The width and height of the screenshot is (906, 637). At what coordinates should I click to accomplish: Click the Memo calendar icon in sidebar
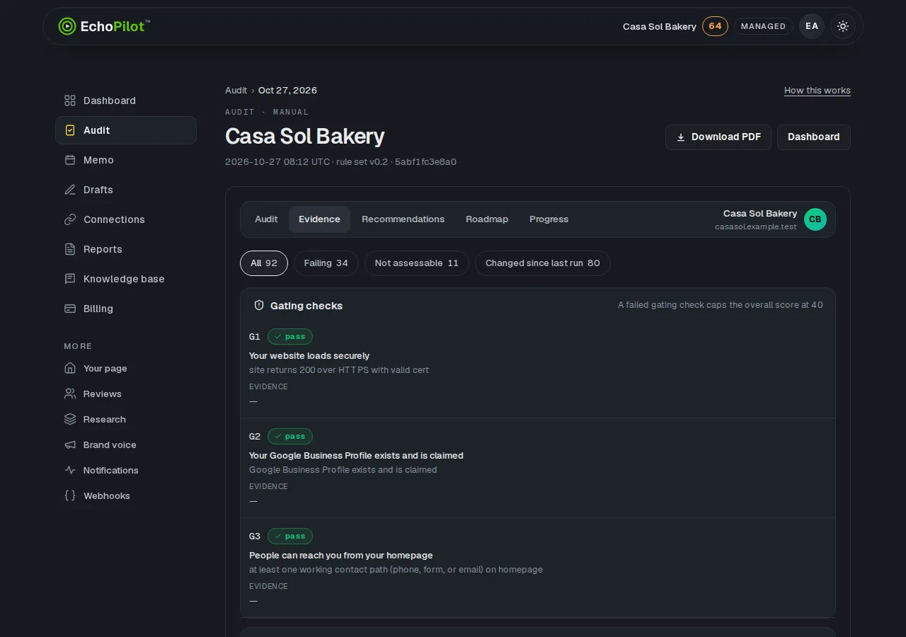click(x=70, y=160)
